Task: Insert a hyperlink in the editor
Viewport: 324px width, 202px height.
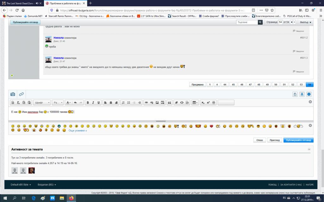Action: coord(146,103)
